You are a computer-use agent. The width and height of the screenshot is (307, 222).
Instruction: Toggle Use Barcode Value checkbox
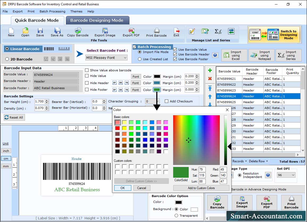tap(175, 50)
